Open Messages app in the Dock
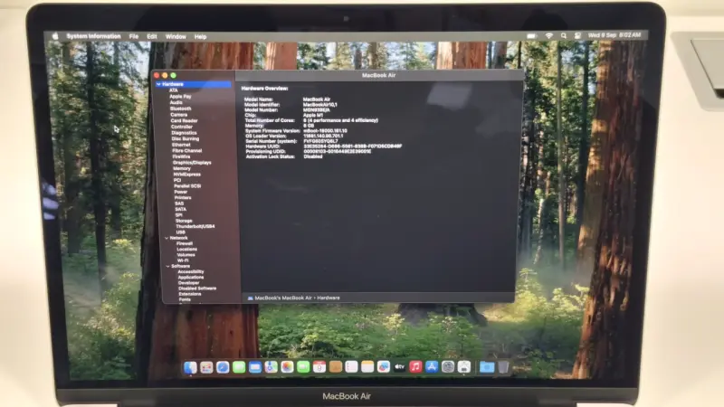 [239, 367]
